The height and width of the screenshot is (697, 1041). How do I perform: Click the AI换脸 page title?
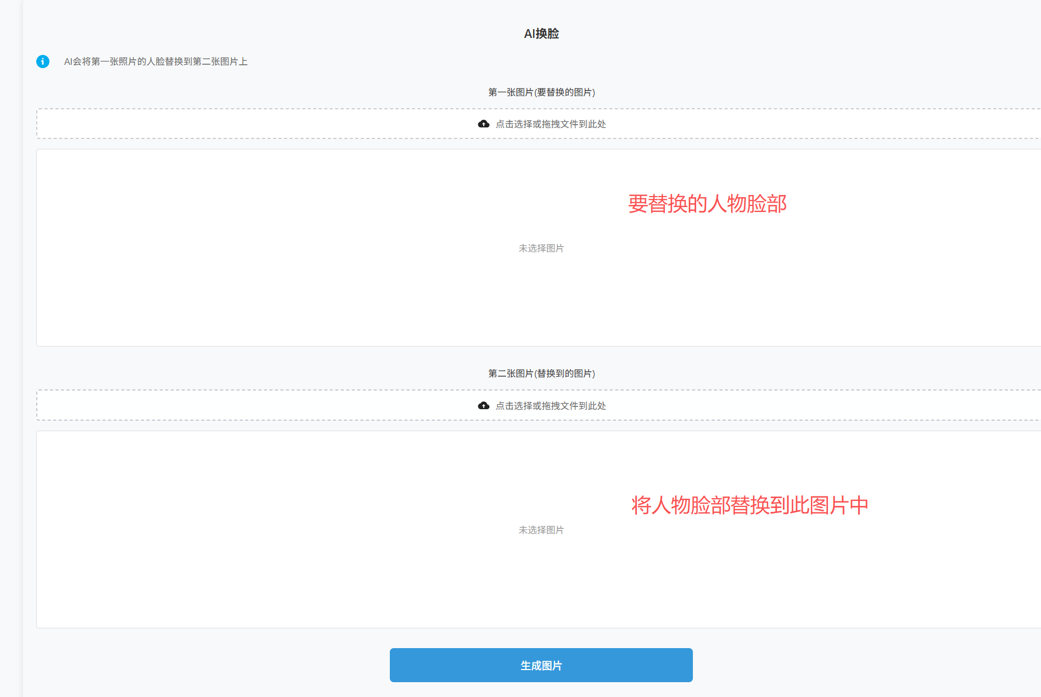point(541,34)
